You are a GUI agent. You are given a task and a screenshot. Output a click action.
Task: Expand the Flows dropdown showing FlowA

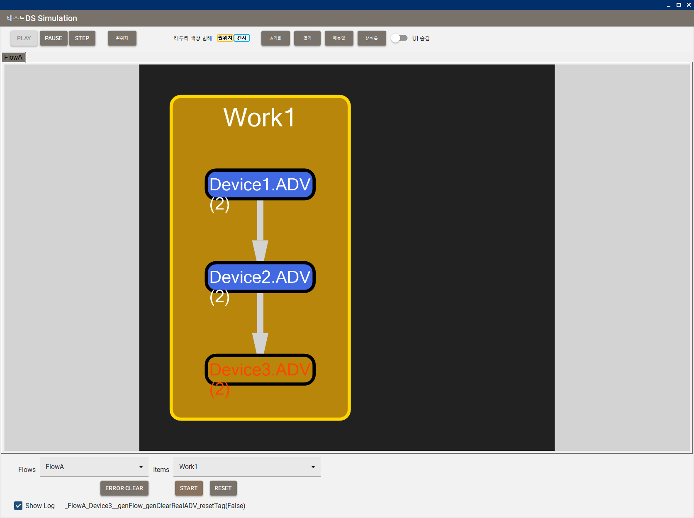94,467
